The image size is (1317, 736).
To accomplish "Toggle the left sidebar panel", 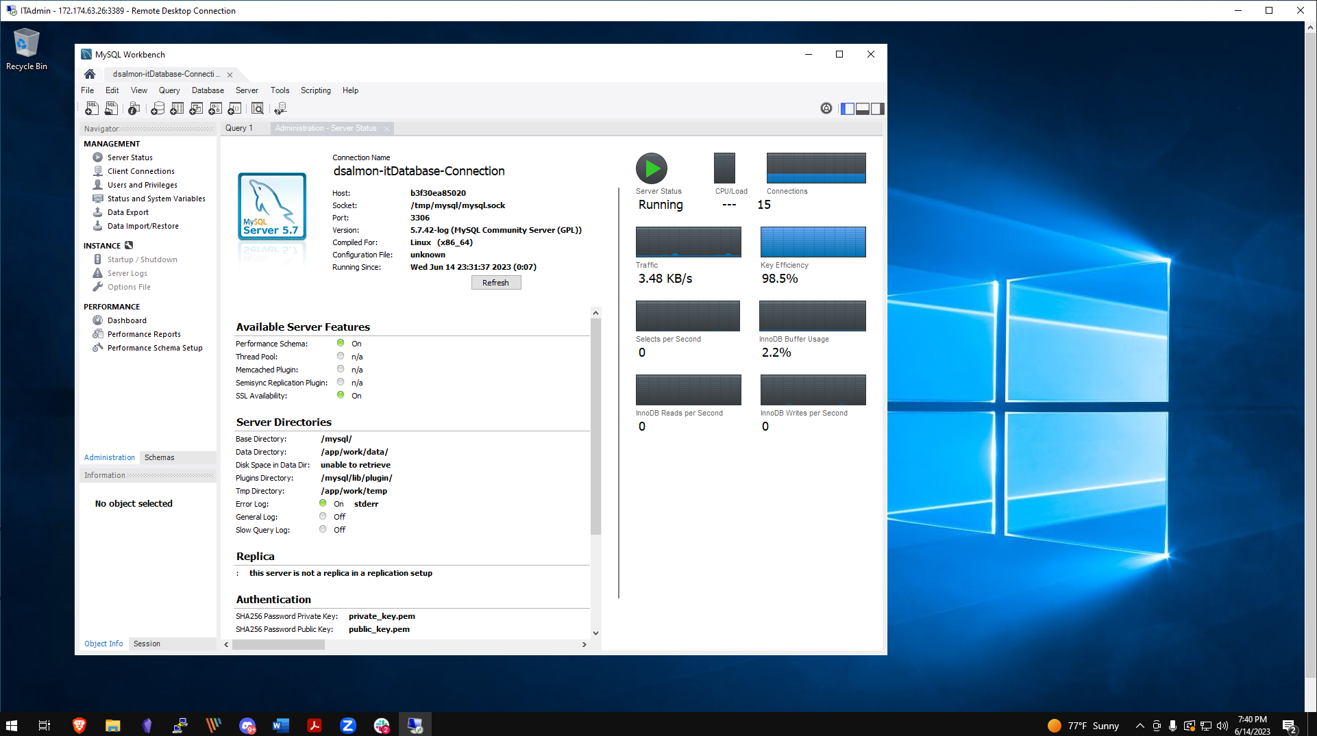I will point(848,109).
